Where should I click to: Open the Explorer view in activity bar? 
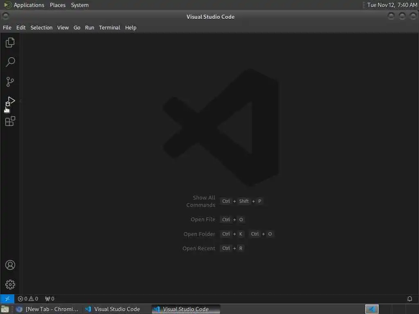[x=10, y=43]
